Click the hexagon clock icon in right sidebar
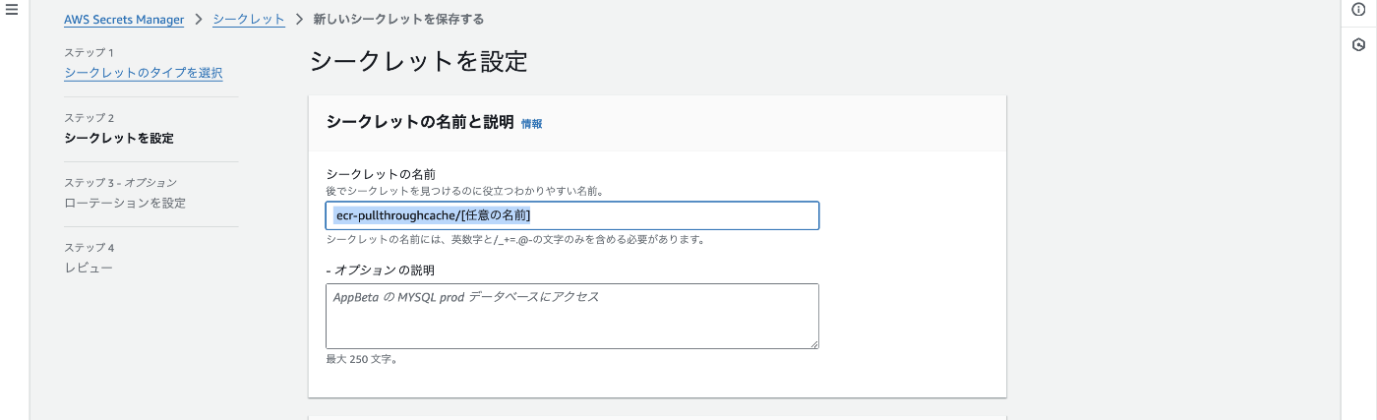This screenshot has height=420, width=1377. [x=1358, y=44]
